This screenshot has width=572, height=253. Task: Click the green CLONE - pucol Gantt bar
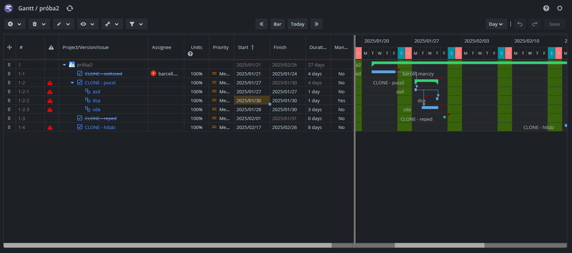(x=426, y=81)
